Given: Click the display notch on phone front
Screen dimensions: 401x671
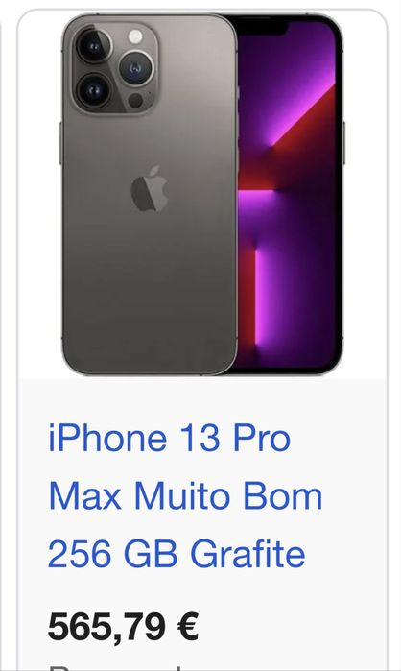Looking at the screenshot, I should pyautogui.click(x=262, y=27).
